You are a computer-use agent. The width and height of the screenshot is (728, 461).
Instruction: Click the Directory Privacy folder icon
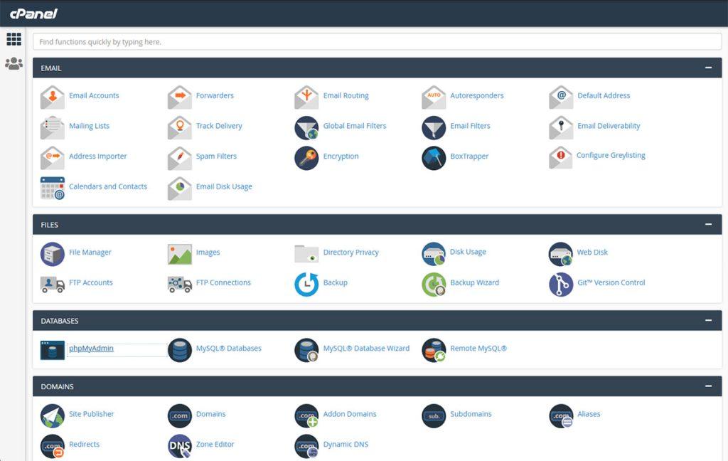point(306,254)
